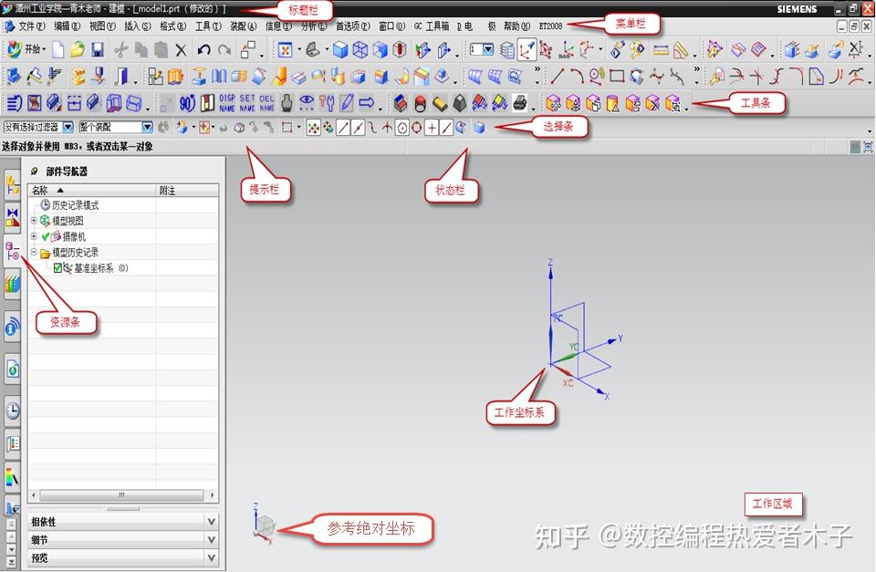Select the 基准坐标系 (0) tree item
The image size is (876, 572).
101,268
